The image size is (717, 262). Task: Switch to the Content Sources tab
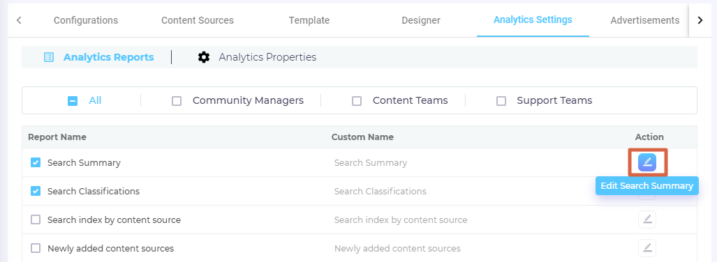click(198, 20)
